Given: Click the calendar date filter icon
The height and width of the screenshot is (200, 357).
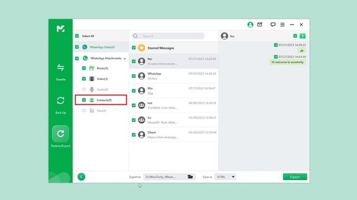Looking at the screenshot, I should coord(302,36).
